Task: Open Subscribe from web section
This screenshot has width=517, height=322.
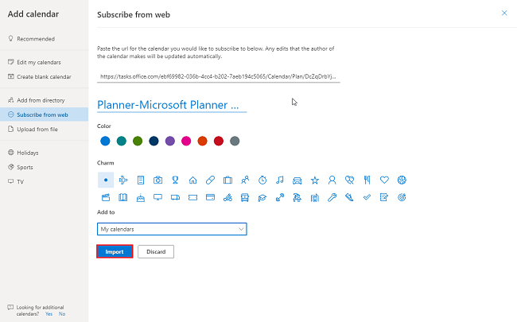Action: 42,114
